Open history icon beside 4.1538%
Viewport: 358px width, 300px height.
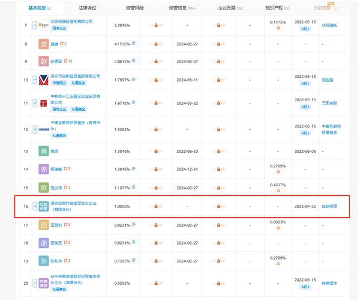pyautogui.click(x=134, y=43)
